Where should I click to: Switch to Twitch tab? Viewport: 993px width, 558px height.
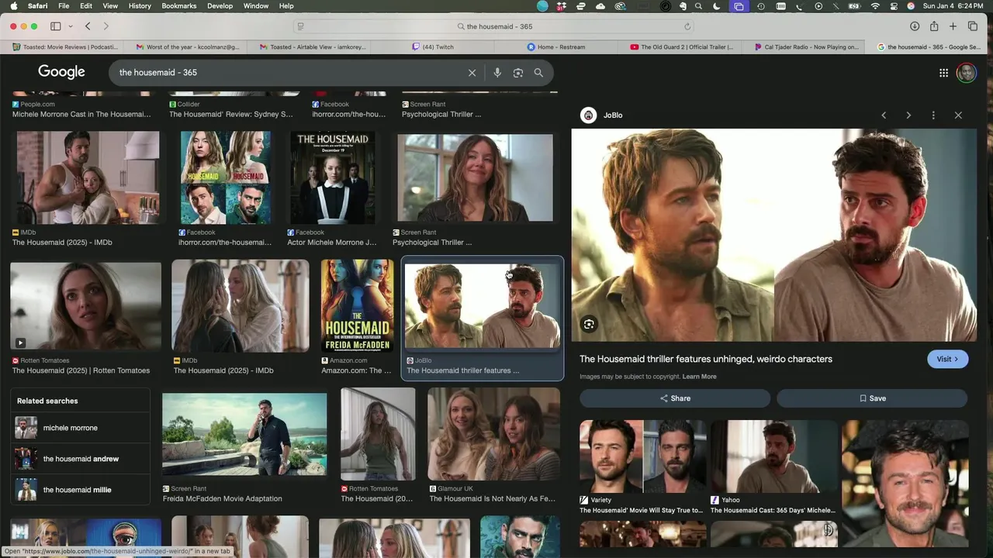pos(434,47)
